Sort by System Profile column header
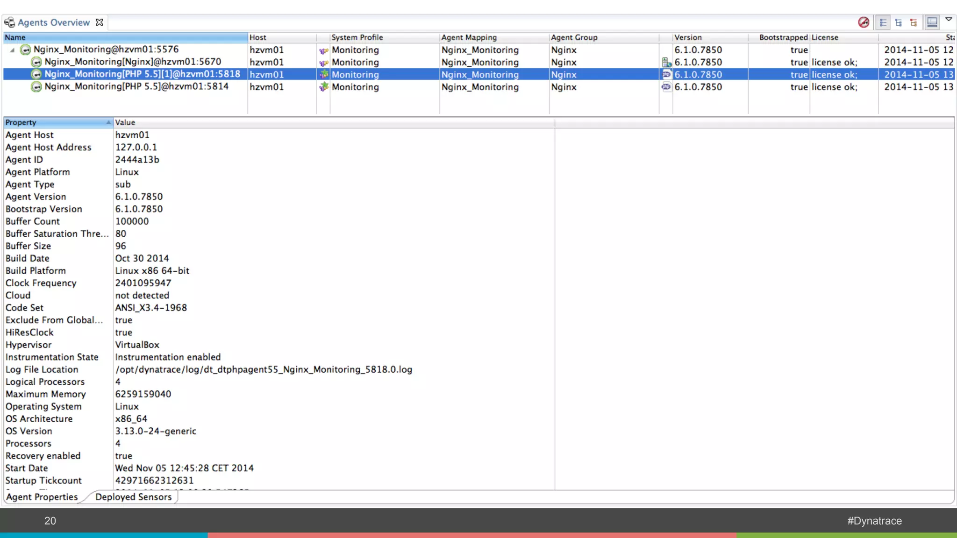The image size is (957, 538). coord(385,37)
